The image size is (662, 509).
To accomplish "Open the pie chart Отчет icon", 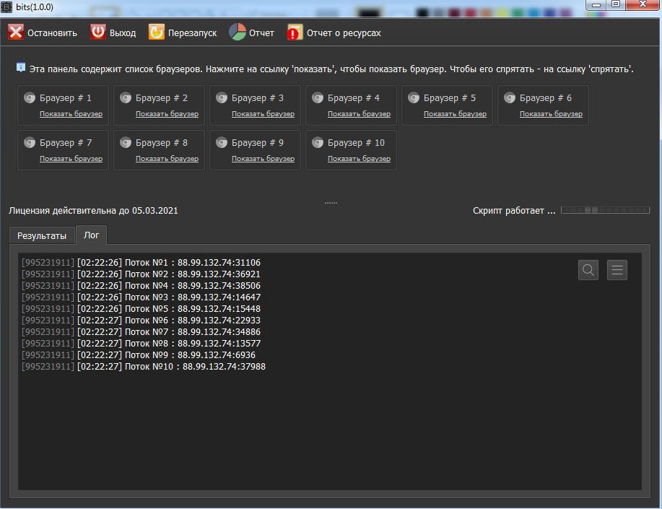I will click(238, 32).
